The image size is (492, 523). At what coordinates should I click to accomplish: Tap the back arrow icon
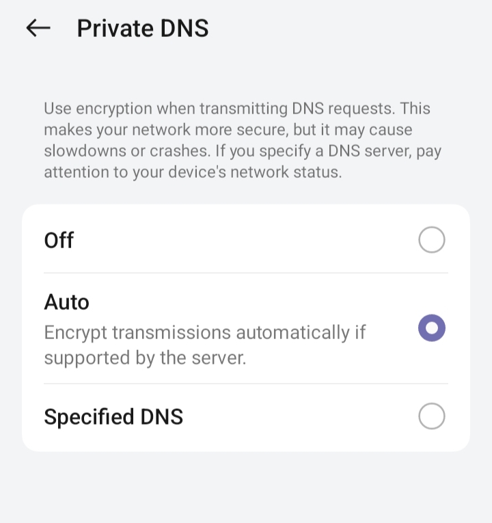tap(38, 28)
